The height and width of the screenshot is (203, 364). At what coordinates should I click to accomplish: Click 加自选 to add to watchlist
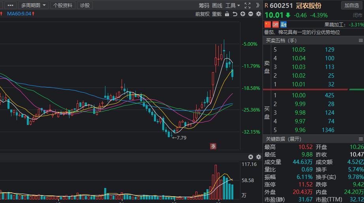(351, 6)
